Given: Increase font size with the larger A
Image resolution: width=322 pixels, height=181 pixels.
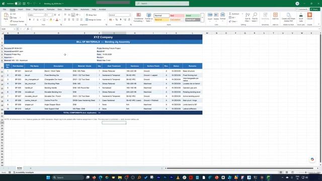Looking at the screenshot, I should coord(55,15).
